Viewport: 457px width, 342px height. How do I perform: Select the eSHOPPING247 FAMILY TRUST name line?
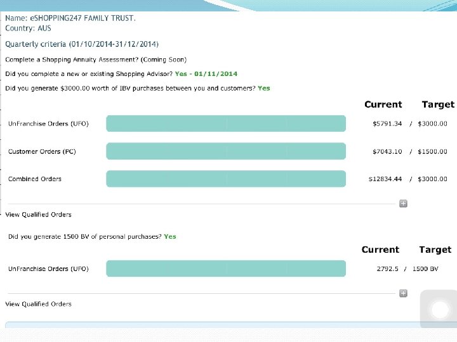point(70,18)
